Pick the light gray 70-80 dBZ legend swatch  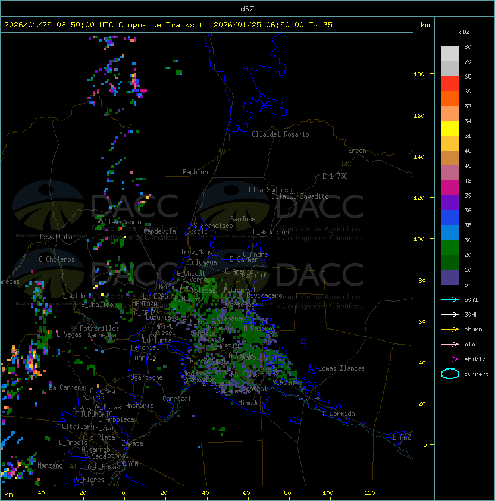click(x=450, y=54)
